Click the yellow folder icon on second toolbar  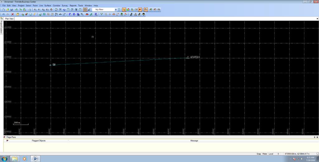(18, 14)
